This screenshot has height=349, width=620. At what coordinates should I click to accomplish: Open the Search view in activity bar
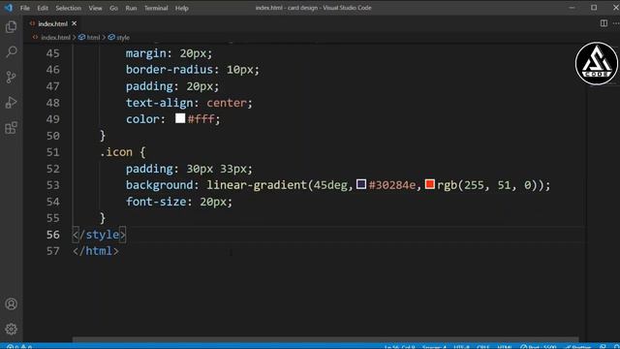point(11,51)
